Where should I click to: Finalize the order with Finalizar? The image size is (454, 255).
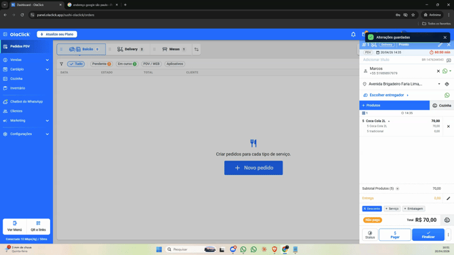pyautogui.click(x=428, y=235)
